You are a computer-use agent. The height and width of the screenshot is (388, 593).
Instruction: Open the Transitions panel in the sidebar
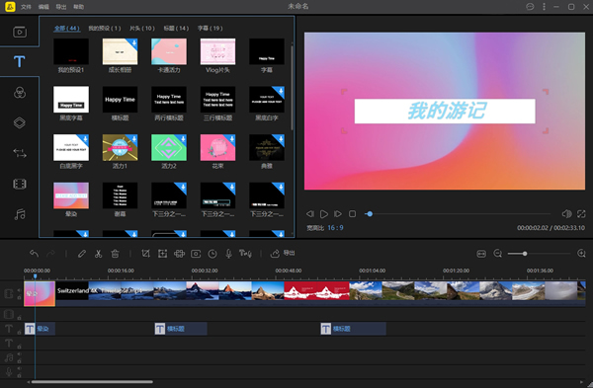pyautogui.click(x=20, y=153)
